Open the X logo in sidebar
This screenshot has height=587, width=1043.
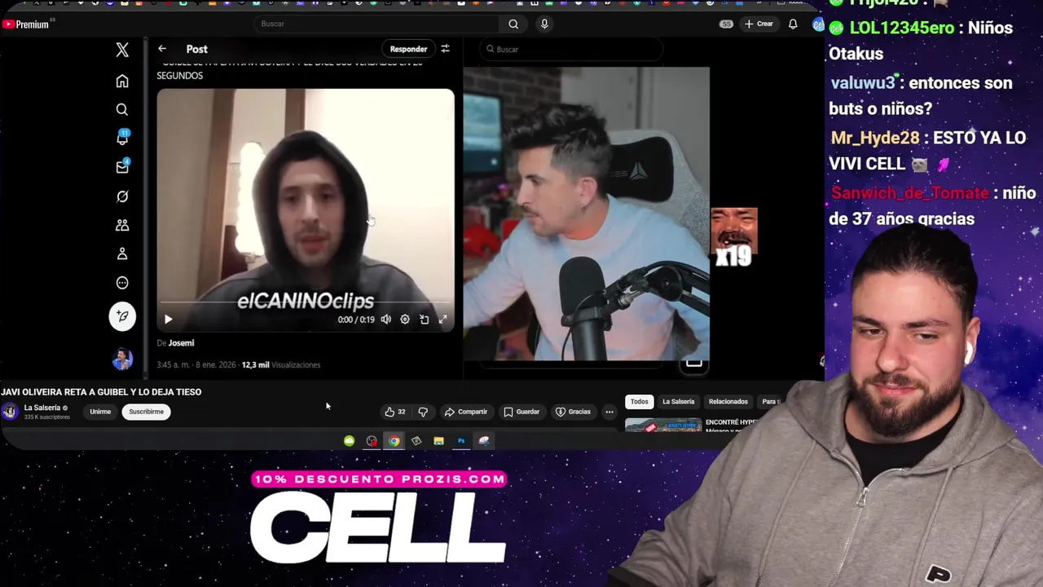tap(122, 50)
